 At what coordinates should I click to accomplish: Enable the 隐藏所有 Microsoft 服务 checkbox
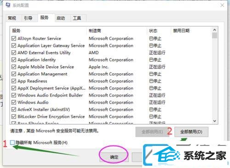(x=12, y=143)
